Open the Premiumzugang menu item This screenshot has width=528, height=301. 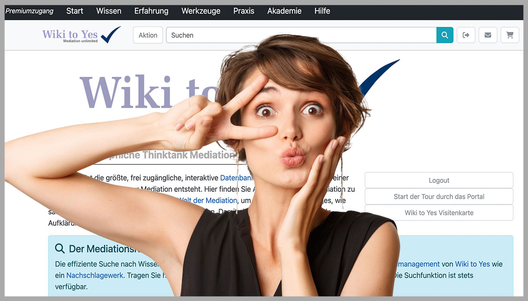pos(29,11)
